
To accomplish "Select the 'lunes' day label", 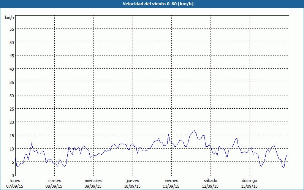I will pos(15,180).
